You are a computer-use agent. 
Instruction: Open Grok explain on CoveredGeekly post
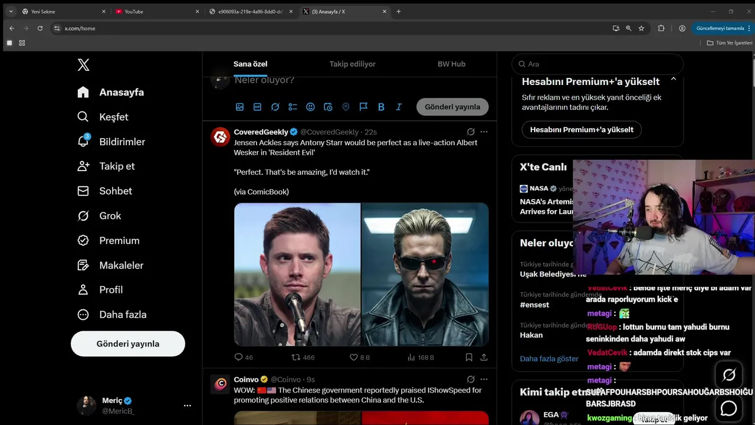pos(471,132)
